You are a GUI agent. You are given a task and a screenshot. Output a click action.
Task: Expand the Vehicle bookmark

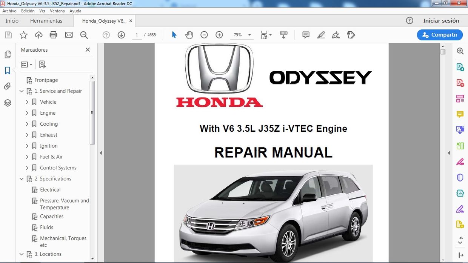[27, 102]
